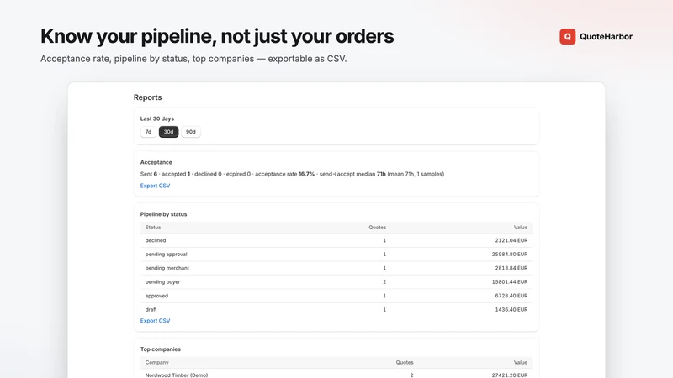Select the approved status row
The width and height of the screenshot is (673, 378).
point(336,296)
